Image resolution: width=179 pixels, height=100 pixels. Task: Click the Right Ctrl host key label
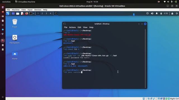tap(175, 99)
